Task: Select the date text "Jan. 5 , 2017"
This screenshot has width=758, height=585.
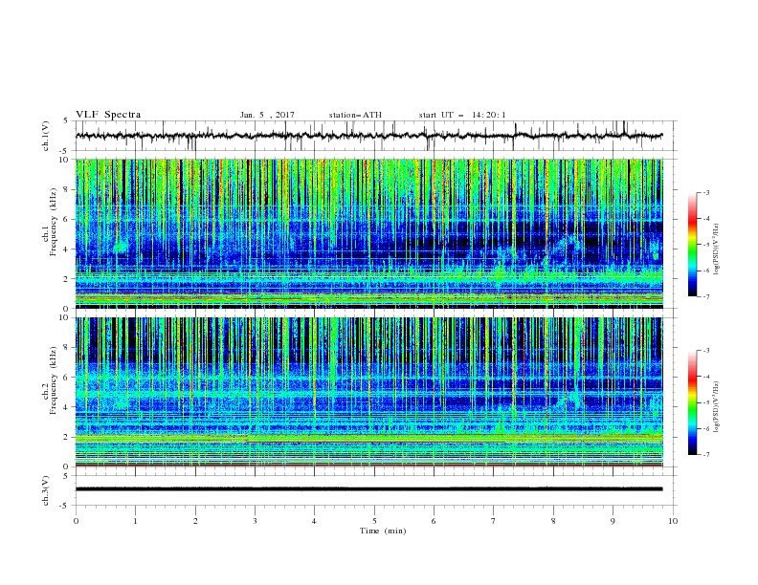Action: (267, 115)
